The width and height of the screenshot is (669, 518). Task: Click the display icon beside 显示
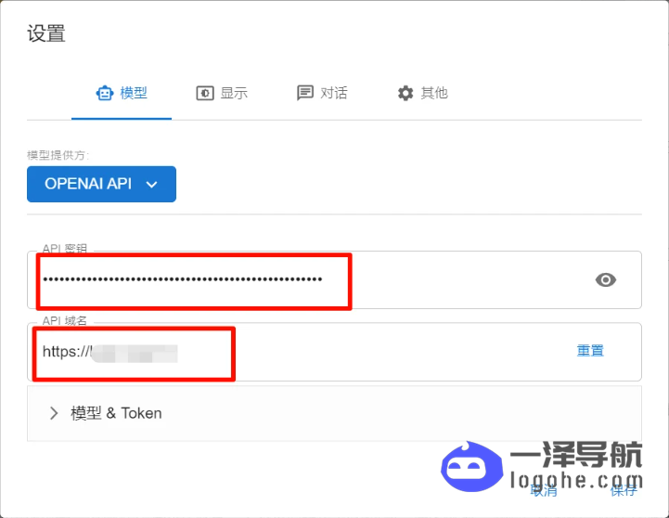pos(204,93)
